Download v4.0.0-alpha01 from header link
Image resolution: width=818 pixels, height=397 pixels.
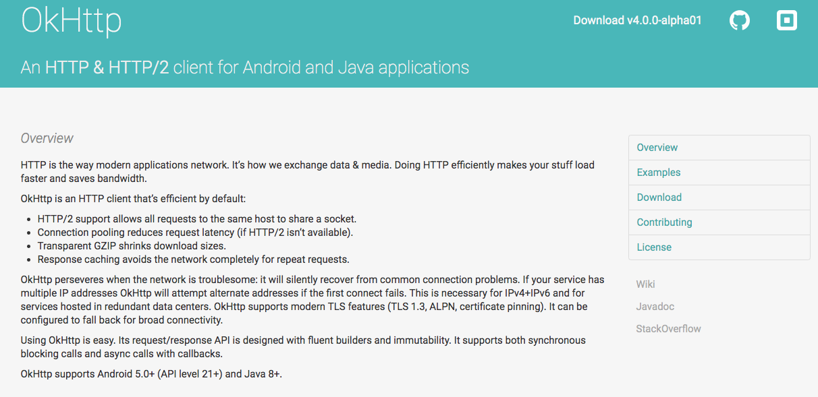pos(637,20)
